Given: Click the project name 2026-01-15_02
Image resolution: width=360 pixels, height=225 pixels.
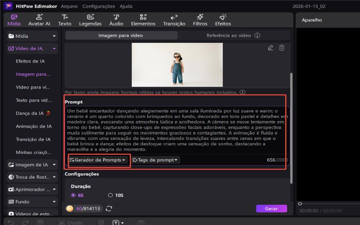Looking at the screenshot, I should (x=309, y=6).
